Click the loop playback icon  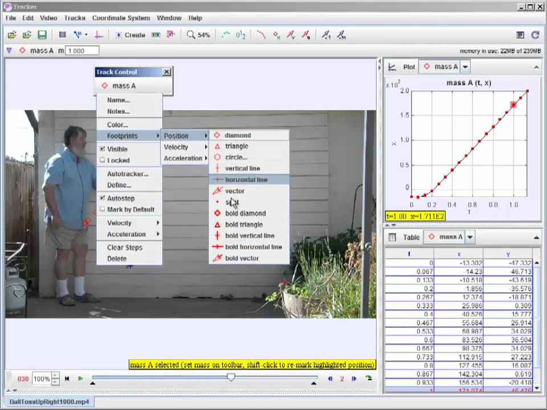pyautogui.click(x=369, y=379)
